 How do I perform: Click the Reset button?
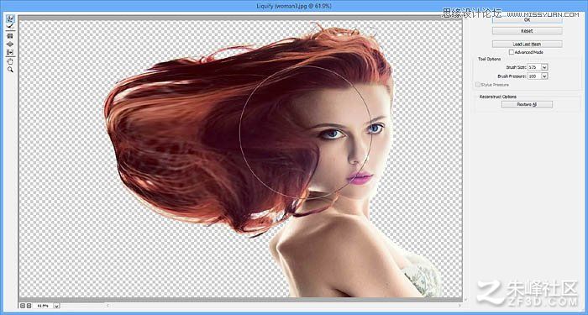pyautogui.click(x=527, y=31)
